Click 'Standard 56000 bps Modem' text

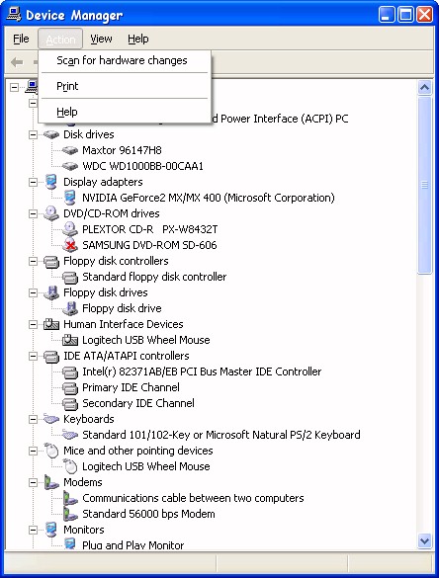[x=148, y=514]
